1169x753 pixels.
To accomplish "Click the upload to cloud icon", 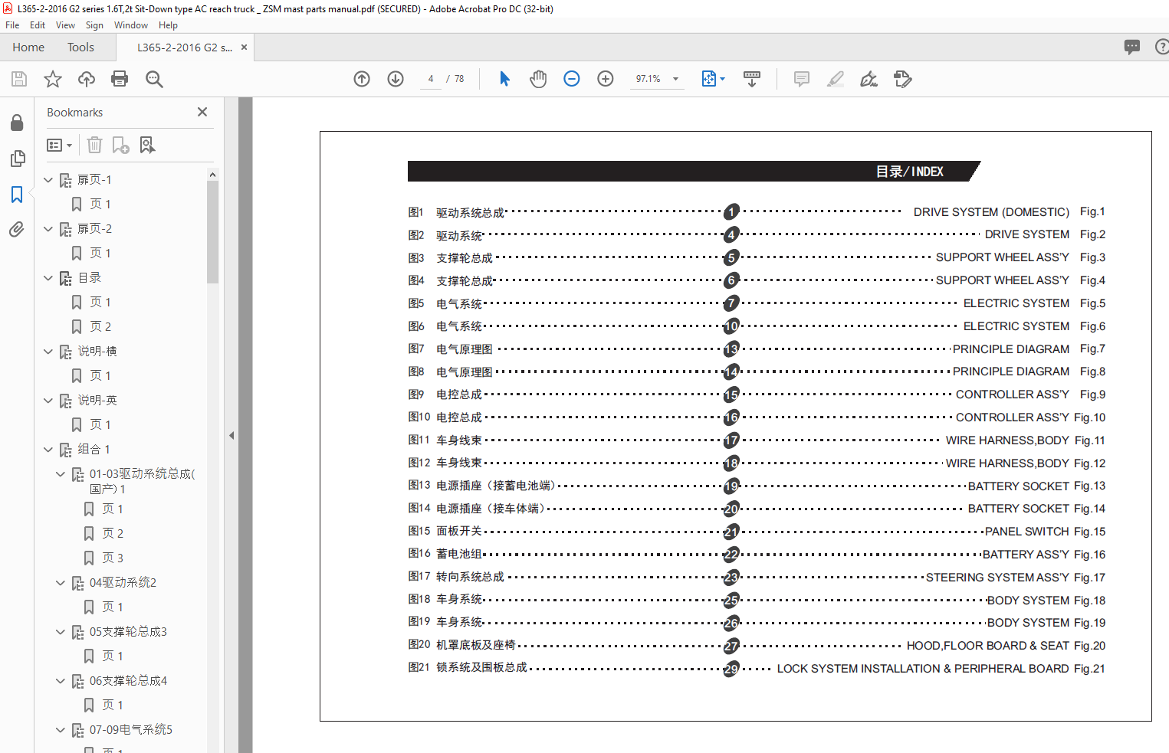I will click(x=87, y=79).
